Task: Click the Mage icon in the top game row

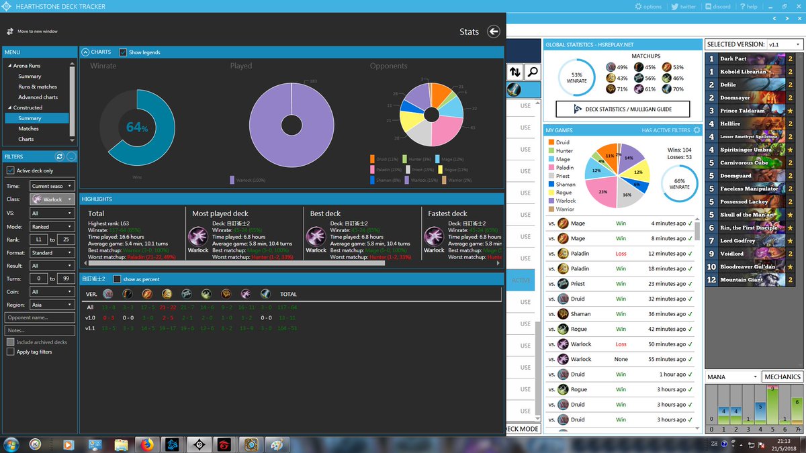Action: click(563, 223)
